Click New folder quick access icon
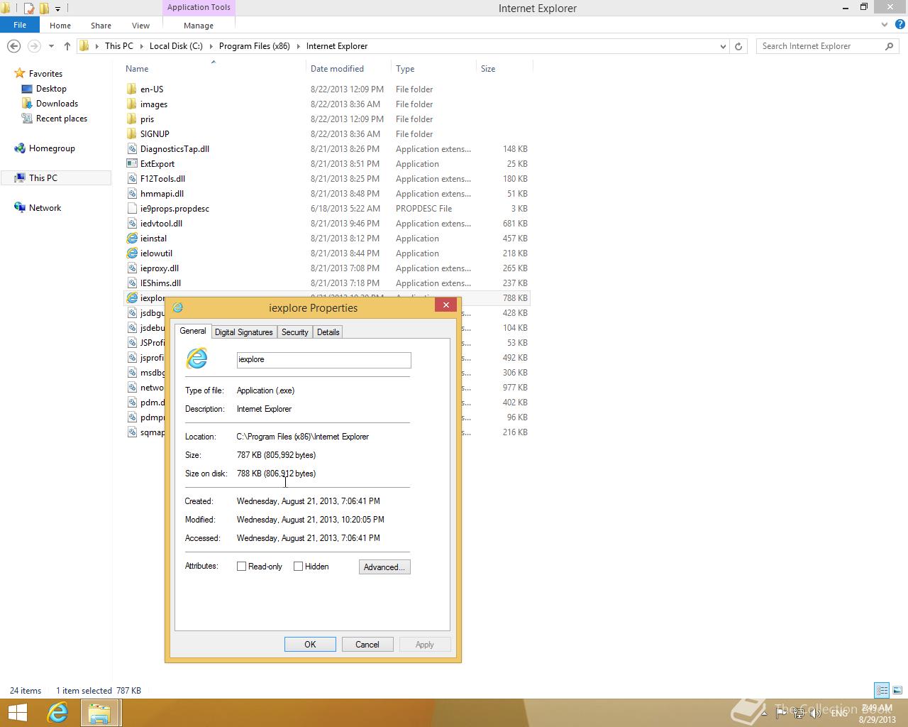This screenshot has width=908, height=727. pyautogui.click(x=44, y=9)
